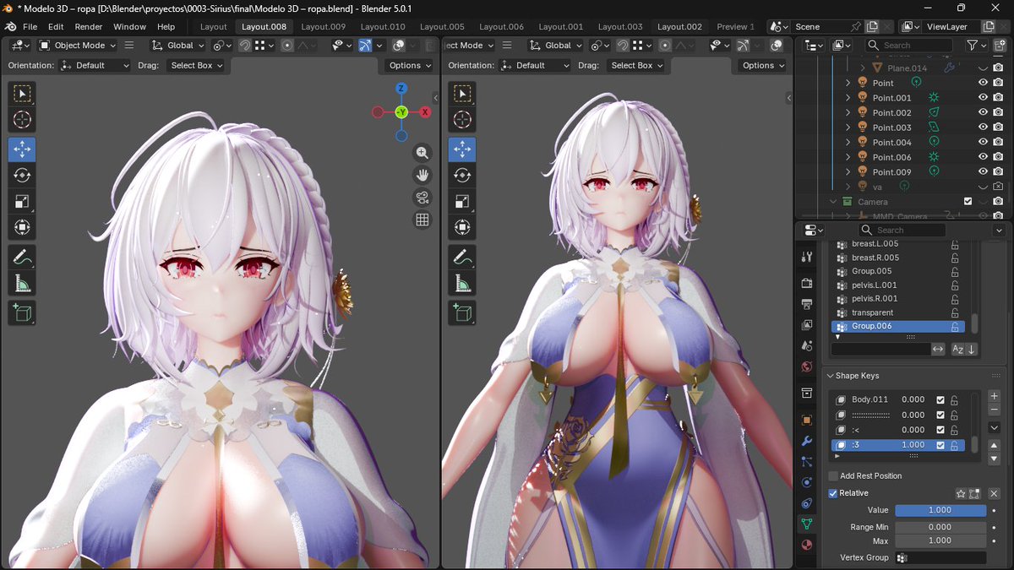Move shape key up in list

tap(995, 445)
